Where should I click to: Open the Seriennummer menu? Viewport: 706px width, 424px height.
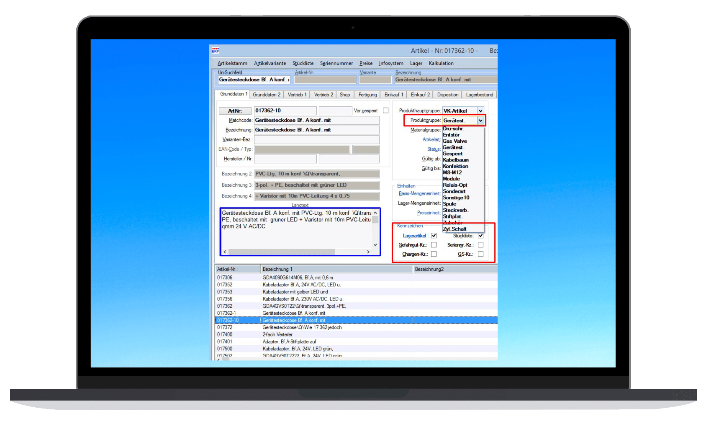[336, 63]
